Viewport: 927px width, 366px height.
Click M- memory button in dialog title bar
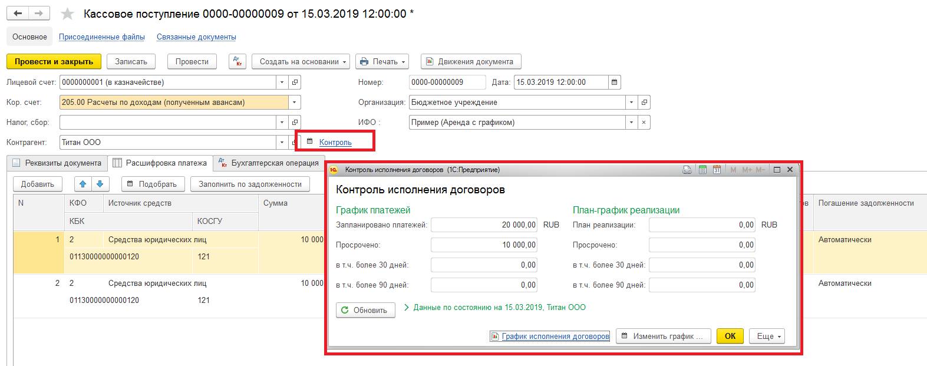pyautogui.click(x=760, y=170)
